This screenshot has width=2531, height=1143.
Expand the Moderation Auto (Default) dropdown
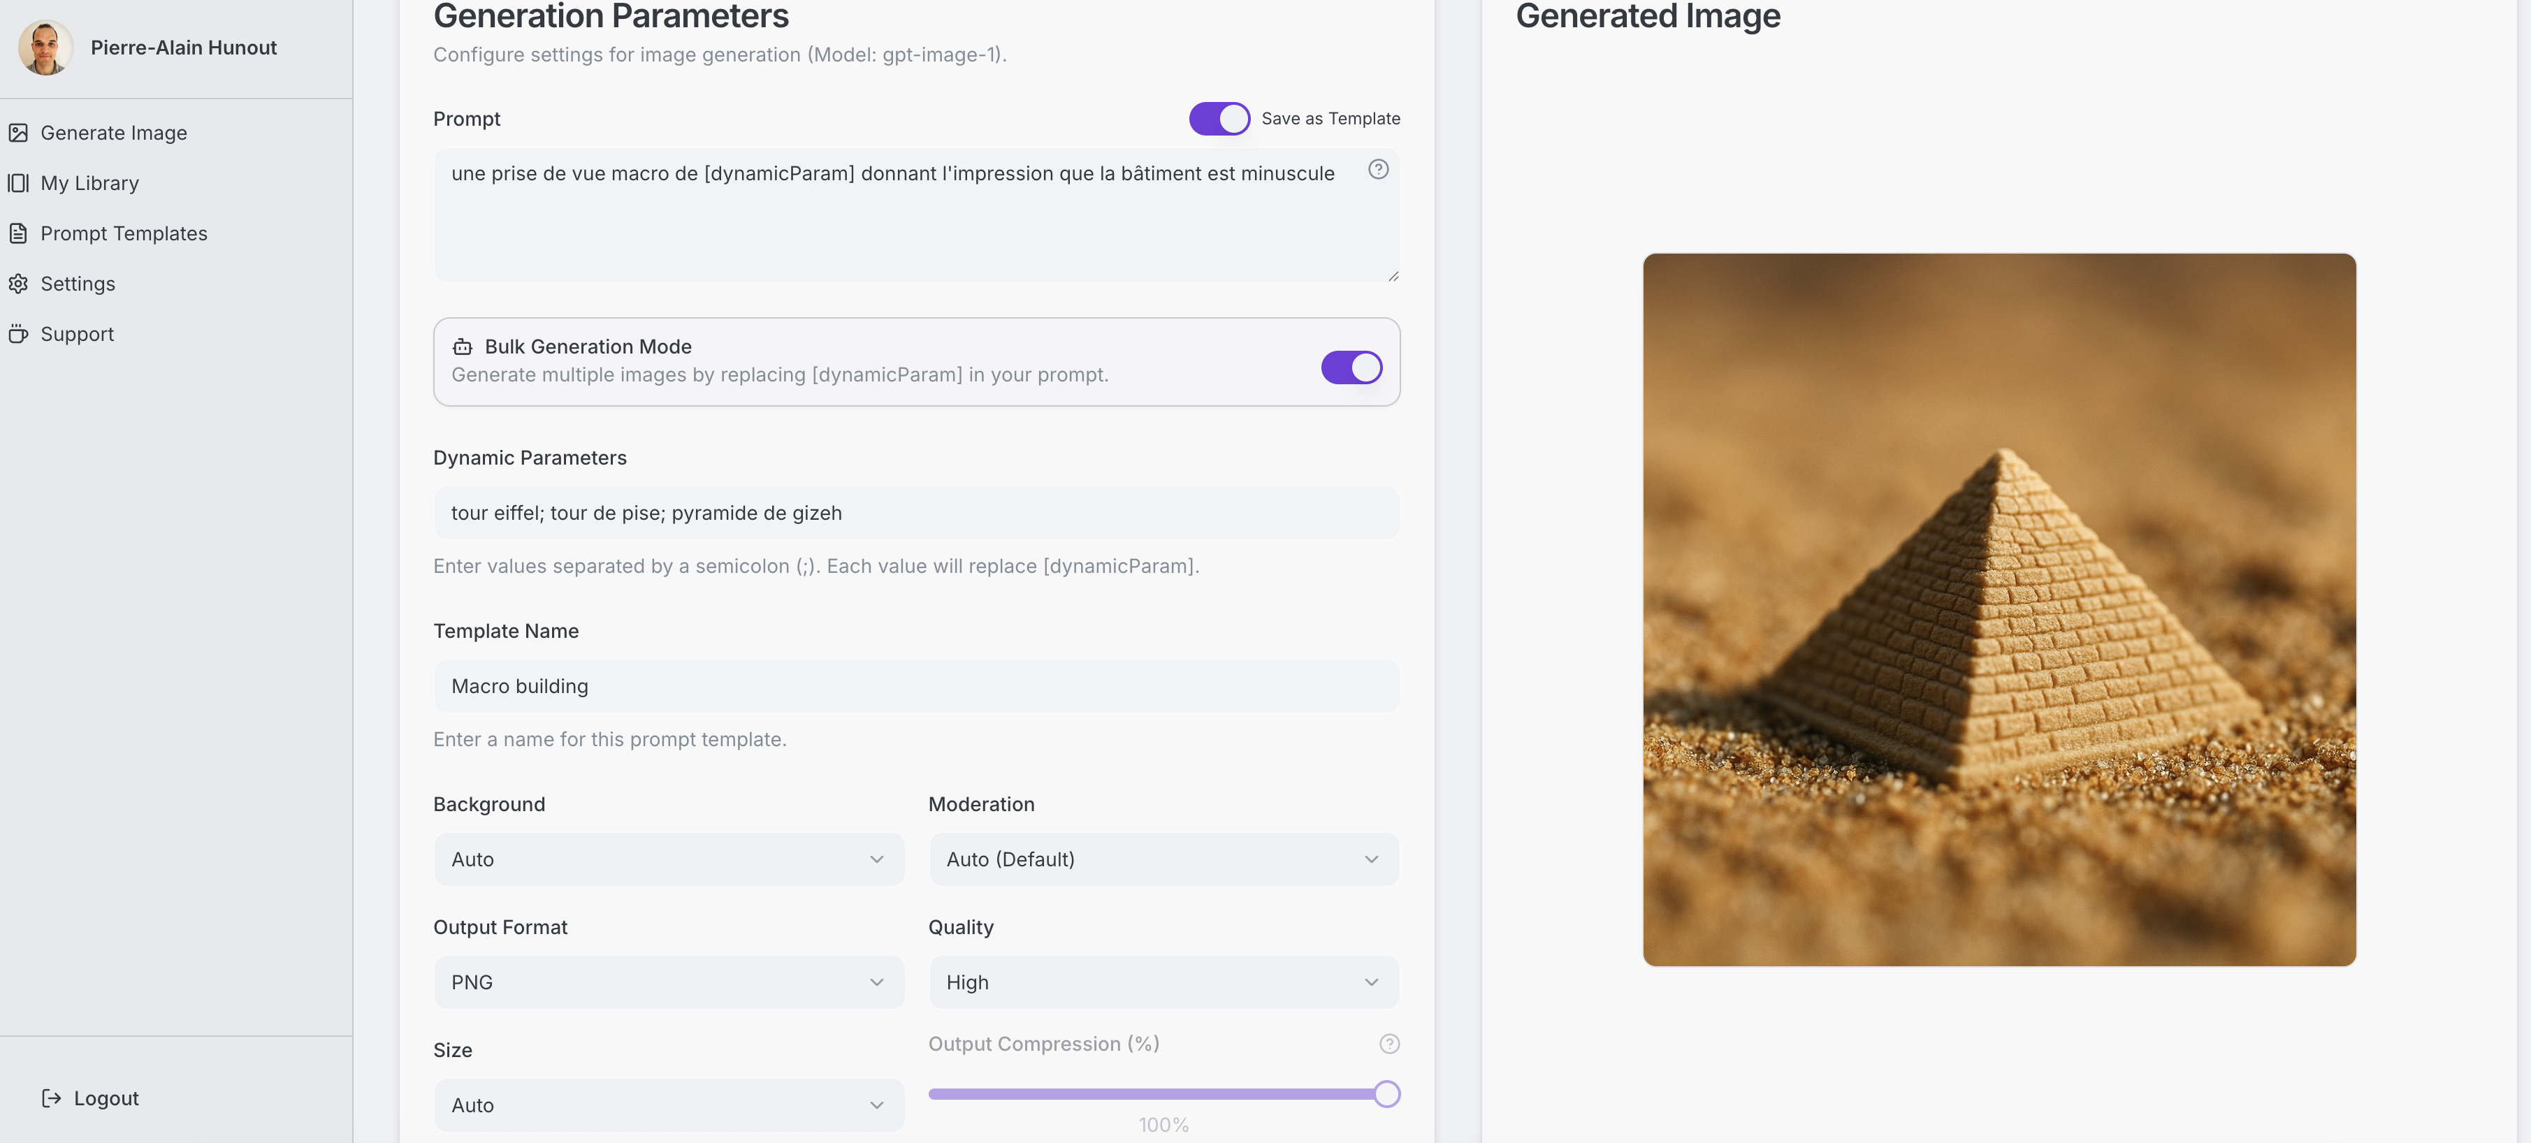click(x=1163, y=859)
